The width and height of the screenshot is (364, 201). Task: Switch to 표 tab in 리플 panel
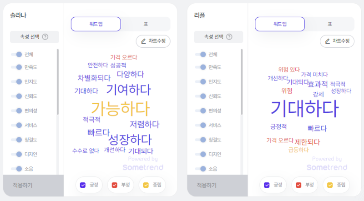coord(329,24)
